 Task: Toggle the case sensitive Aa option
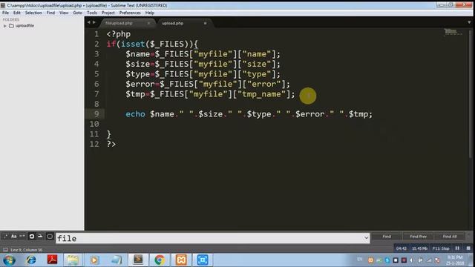pyautogui.click(x=13, y=237)
